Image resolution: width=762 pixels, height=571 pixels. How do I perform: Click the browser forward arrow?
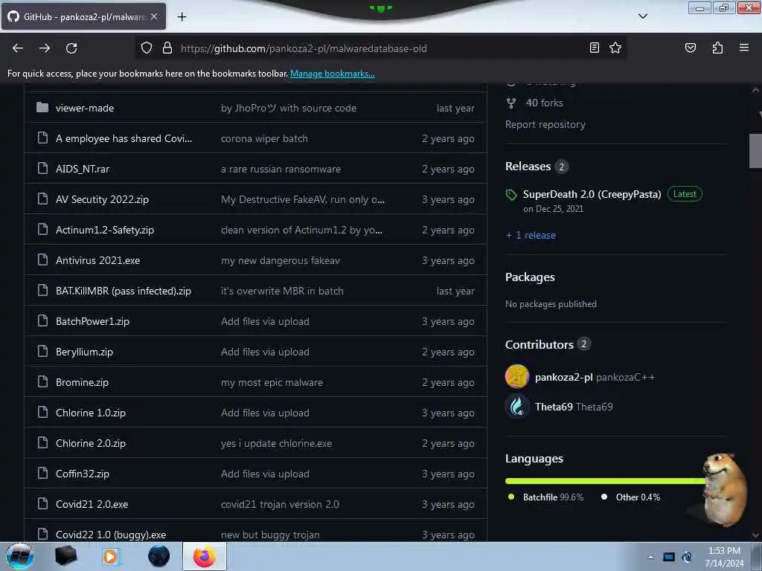pyautogui.click(x=44, y=48)
